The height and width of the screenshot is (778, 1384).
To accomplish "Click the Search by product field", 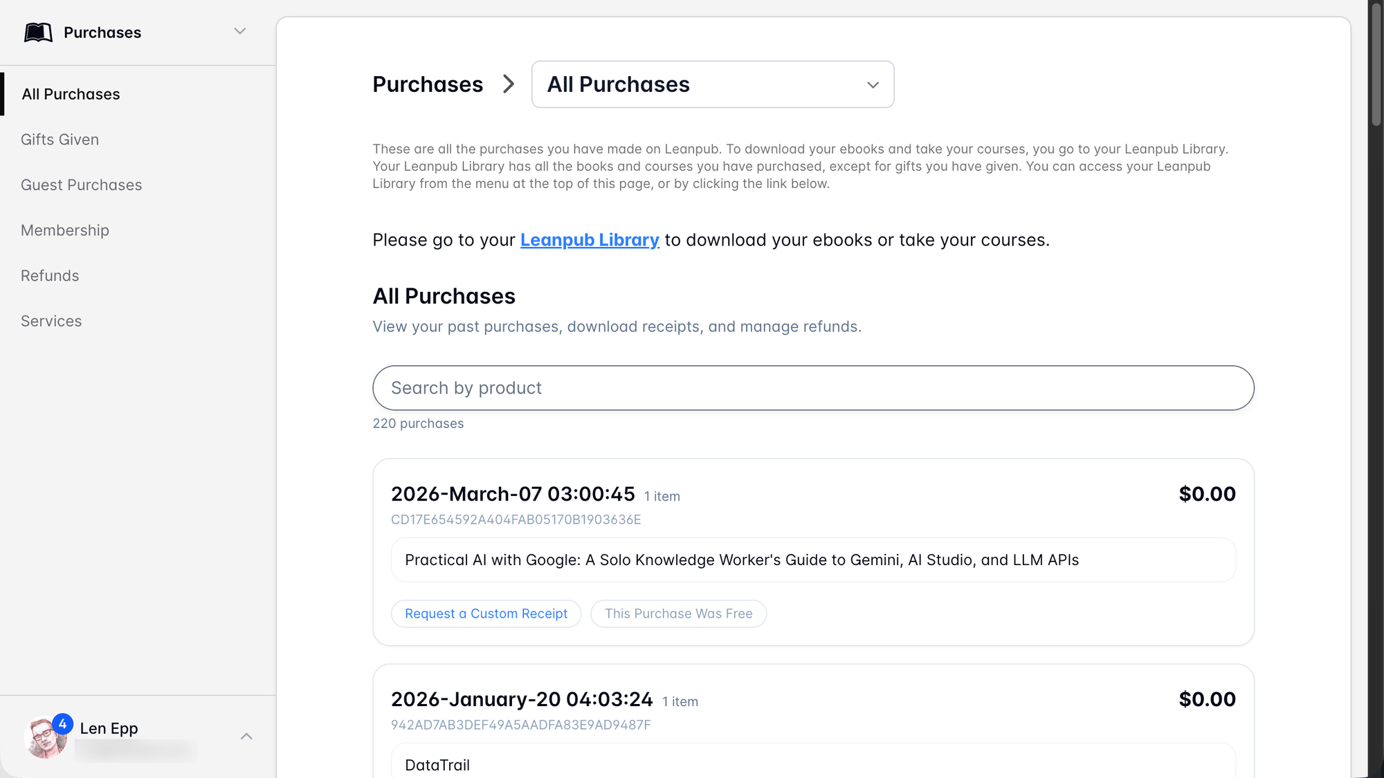I will click(813, 388).
